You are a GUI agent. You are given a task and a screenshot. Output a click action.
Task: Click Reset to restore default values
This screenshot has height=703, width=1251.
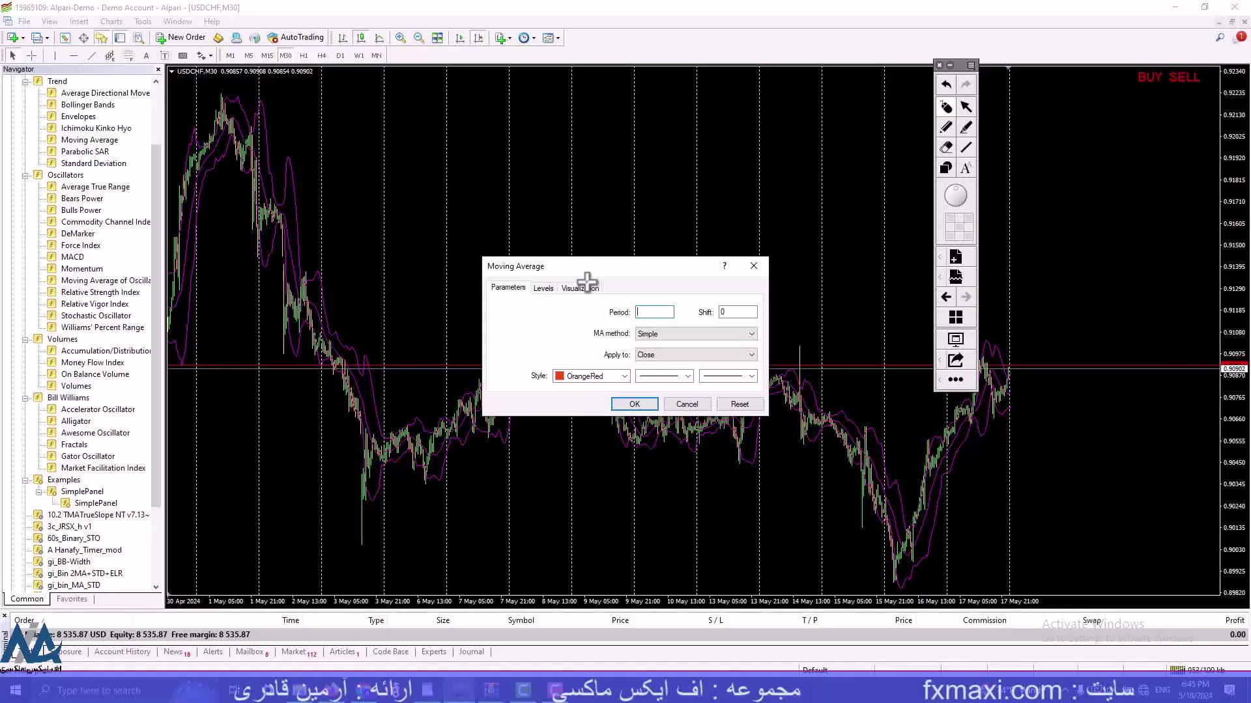coord(740,404)
